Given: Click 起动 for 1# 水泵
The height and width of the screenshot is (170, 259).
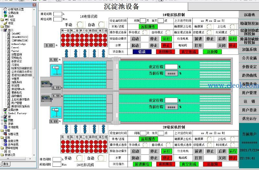Looking at the screenshot, I should click(135, 45).
